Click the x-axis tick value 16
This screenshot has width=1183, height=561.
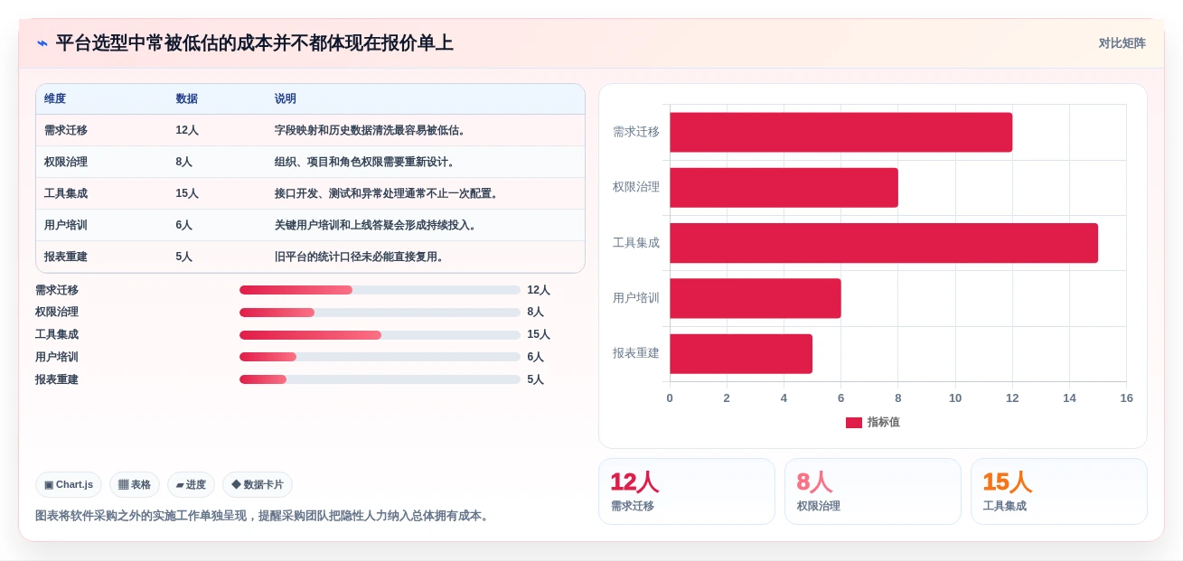1126,398
